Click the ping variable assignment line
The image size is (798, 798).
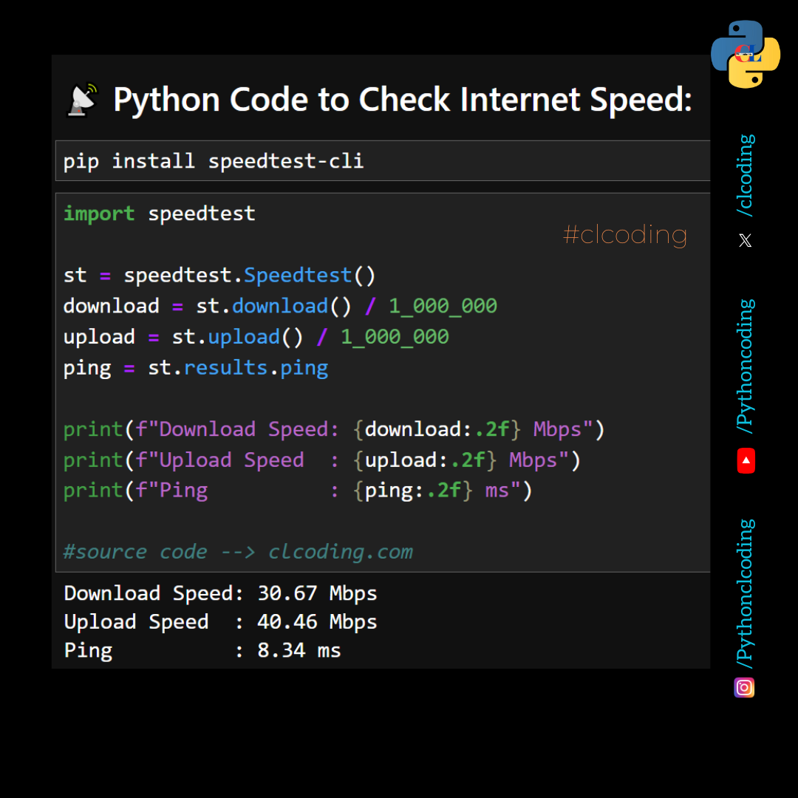196,367
